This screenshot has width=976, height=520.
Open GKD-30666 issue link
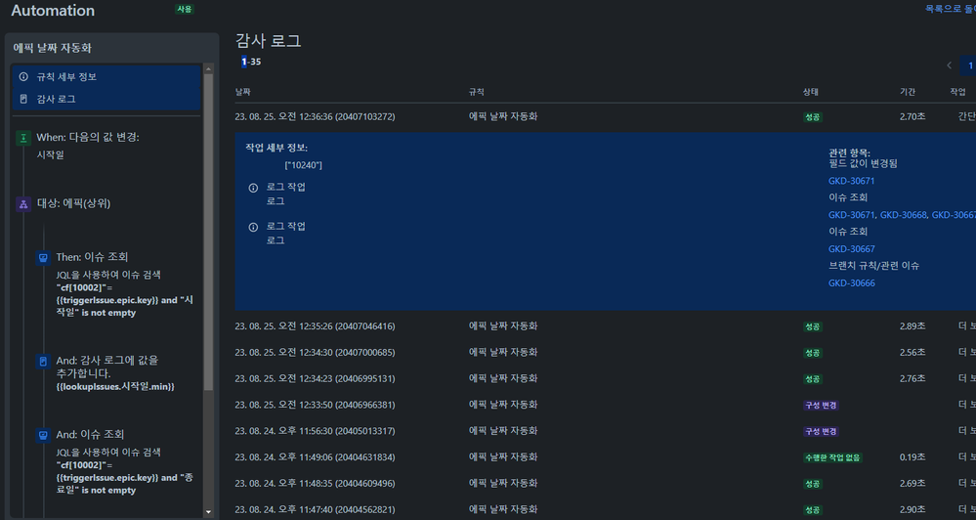point(851,282)
